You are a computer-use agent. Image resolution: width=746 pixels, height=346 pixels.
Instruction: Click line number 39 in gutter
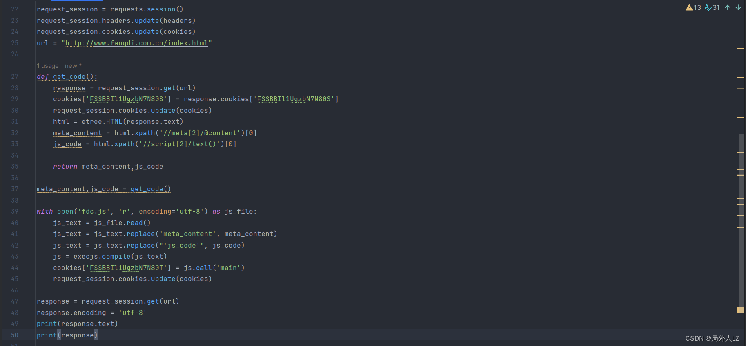tap(15, 212)
